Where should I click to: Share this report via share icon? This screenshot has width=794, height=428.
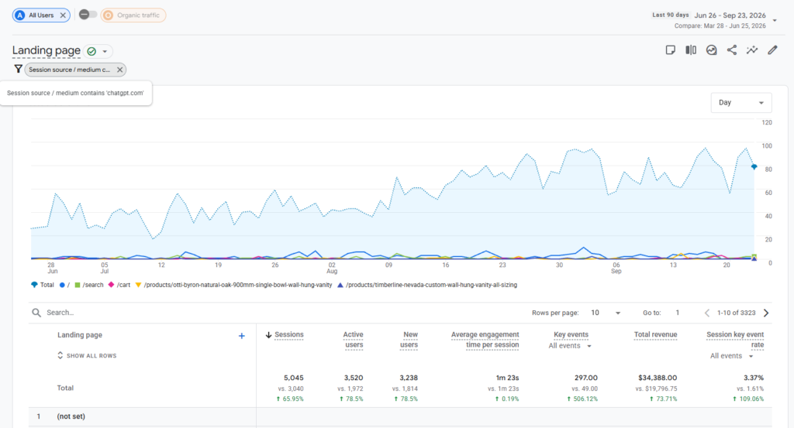click(732, 50)
